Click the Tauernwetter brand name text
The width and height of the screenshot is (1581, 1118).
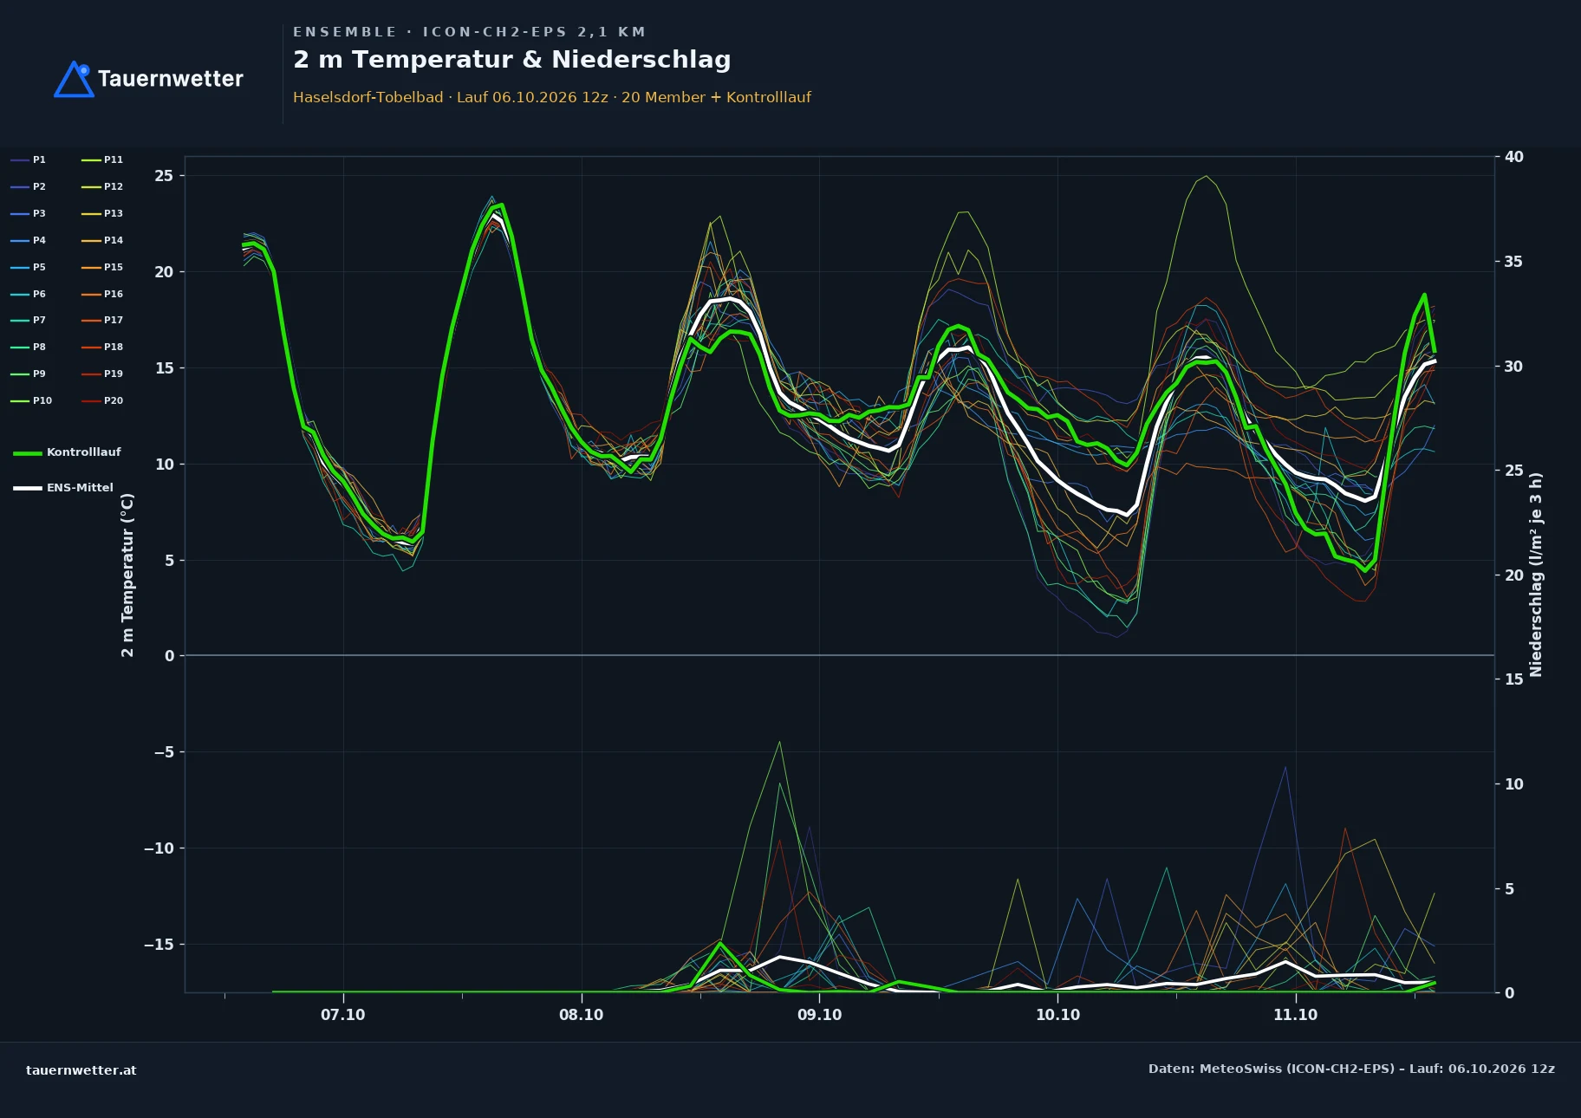(171, 79)
